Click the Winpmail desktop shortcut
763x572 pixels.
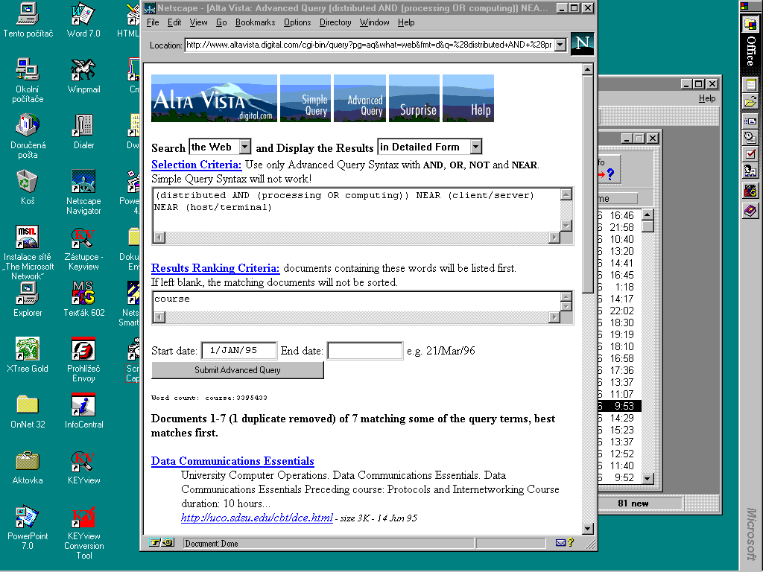coord(83,75)
